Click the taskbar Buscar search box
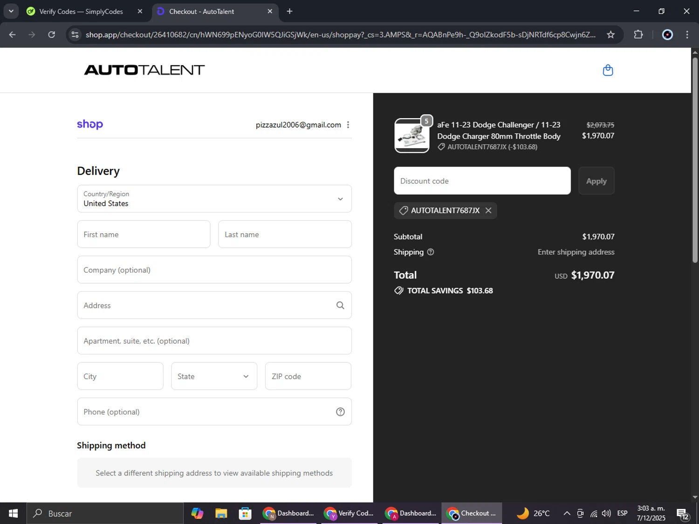This screenshot has width=699, height=524. [x=105, y=513]
